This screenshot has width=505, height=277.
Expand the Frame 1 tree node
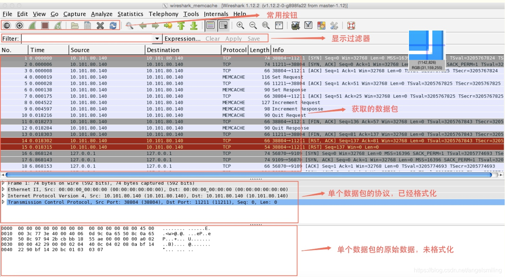coord(3,183)
